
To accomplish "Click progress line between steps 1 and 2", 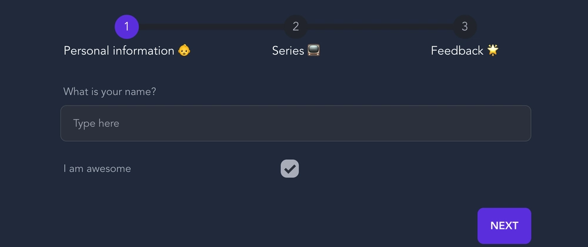I will [x=211, y=27].
